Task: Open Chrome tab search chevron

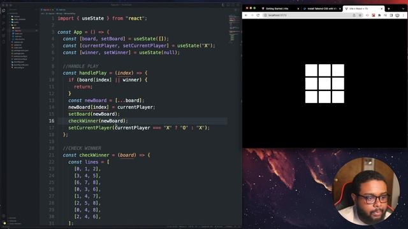Action: point(404,9)
